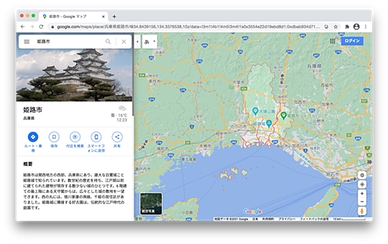Click the ログイン button
Viewport: 388px width, 244px height.
click(352, 41)
